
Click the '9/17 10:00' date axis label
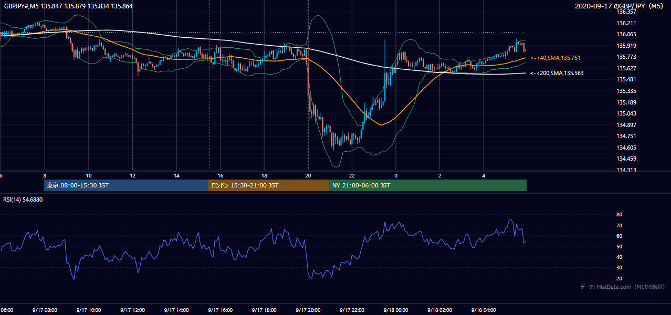(88, 310)
